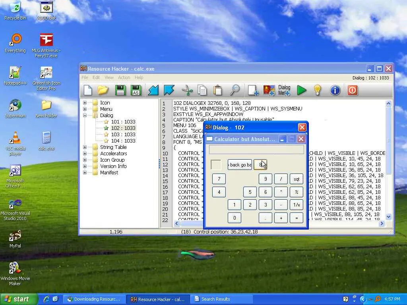
Task: Open the Help menu
Action: 139,77
